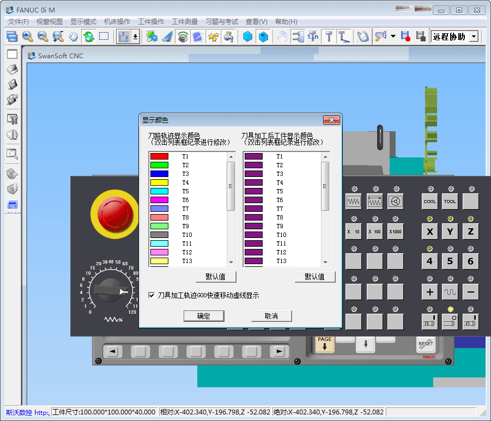Click the RESET key on CNC panel
Screen dimensions: 491x421
click(426, 344)
